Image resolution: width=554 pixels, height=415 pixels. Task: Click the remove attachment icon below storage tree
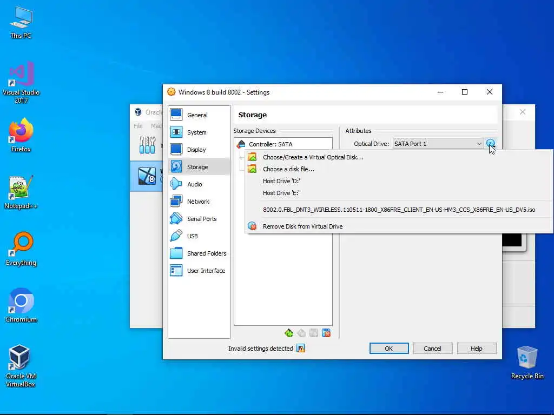coord(326,333)
